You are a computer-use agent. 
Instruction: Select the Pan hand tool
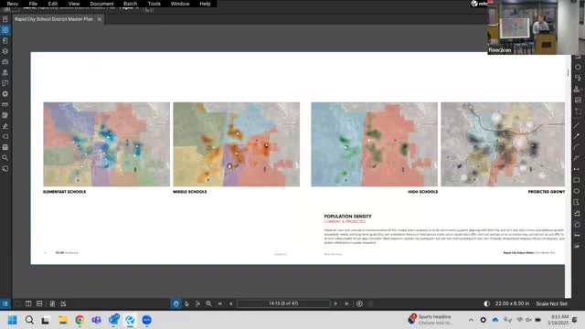(176, 303)
